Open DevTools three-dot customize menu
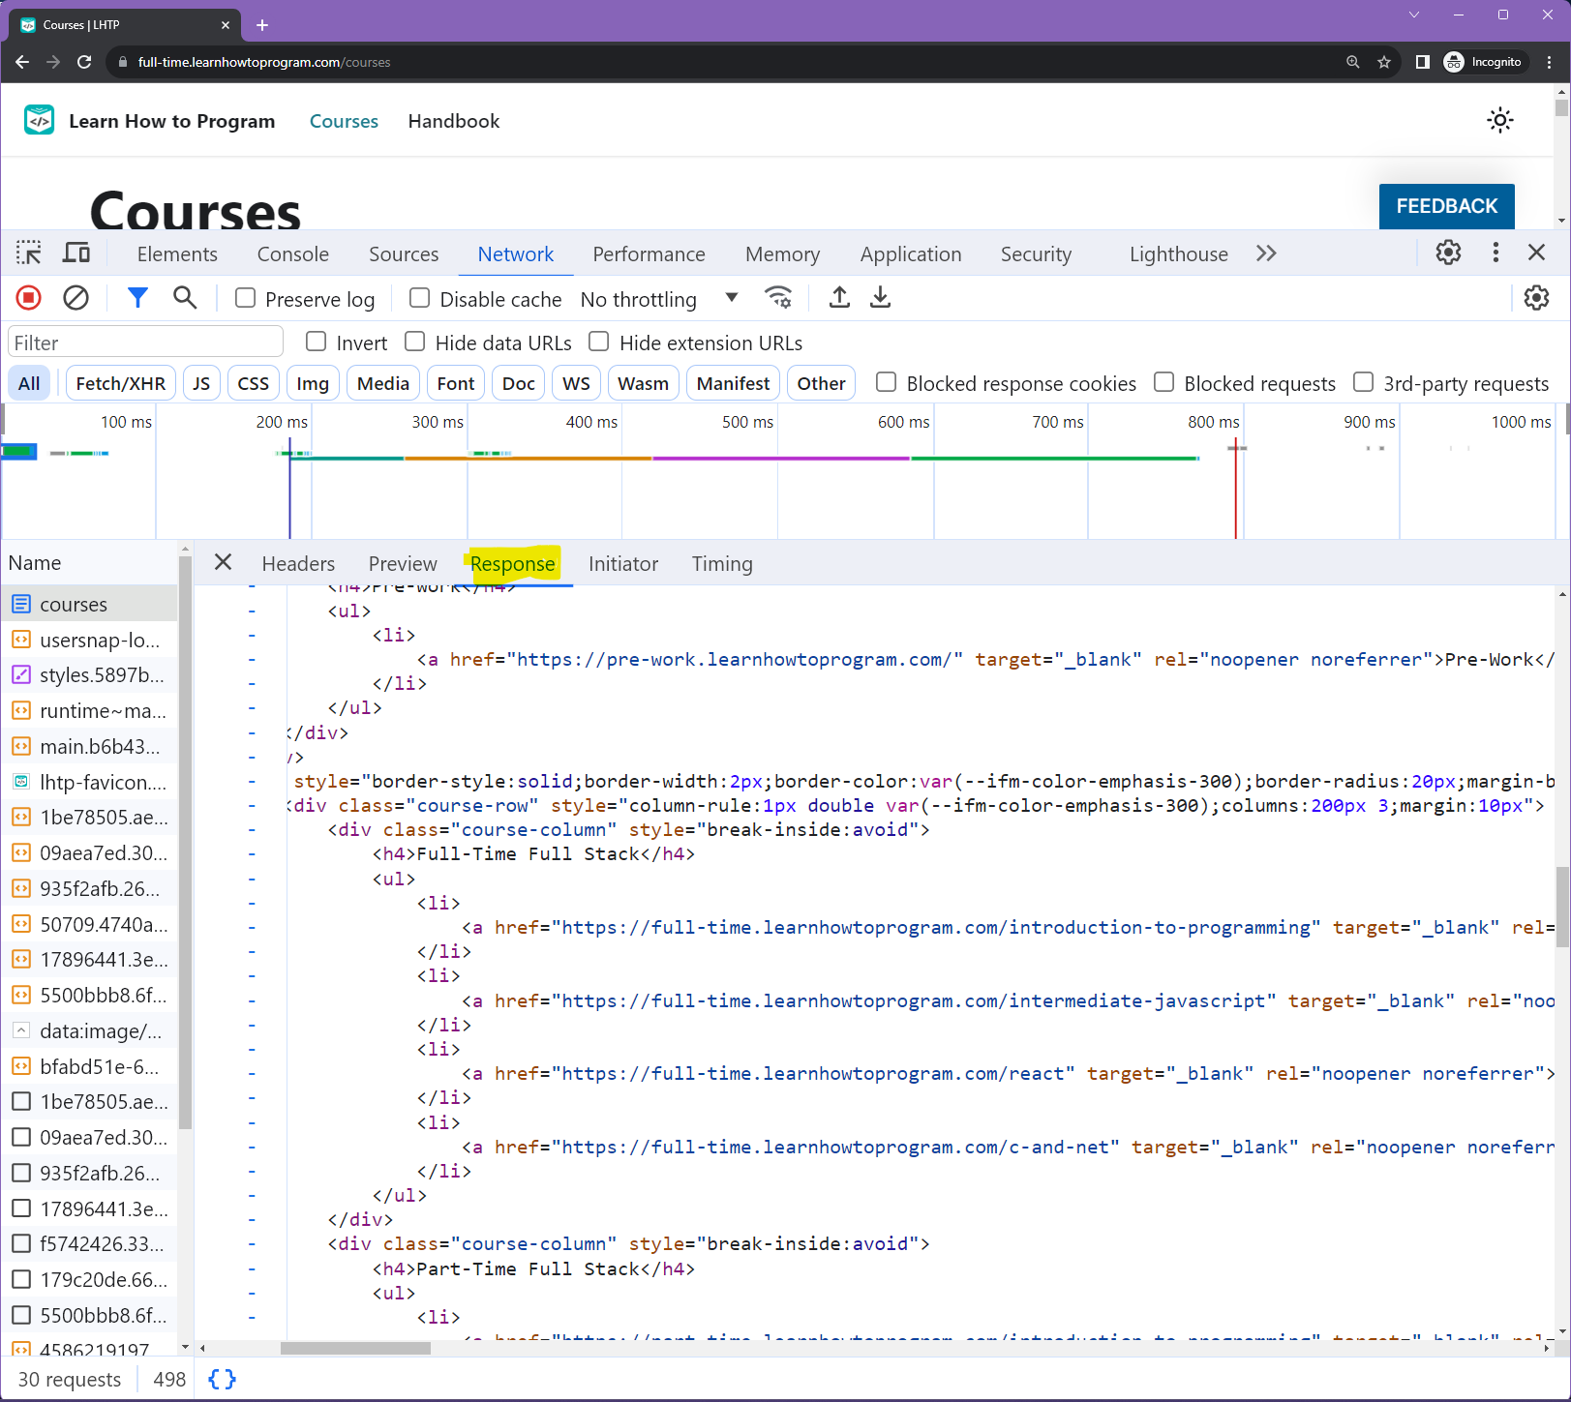The width and height of the screenshot is (1571, 1402). coord(1495,253)
